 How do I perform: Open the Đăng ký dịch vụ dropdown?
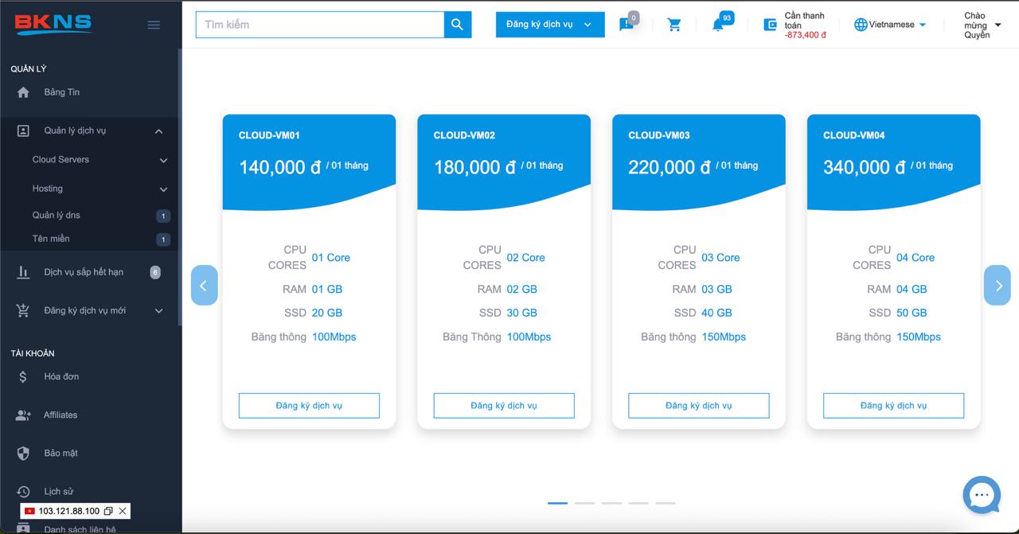coord(549,25)
